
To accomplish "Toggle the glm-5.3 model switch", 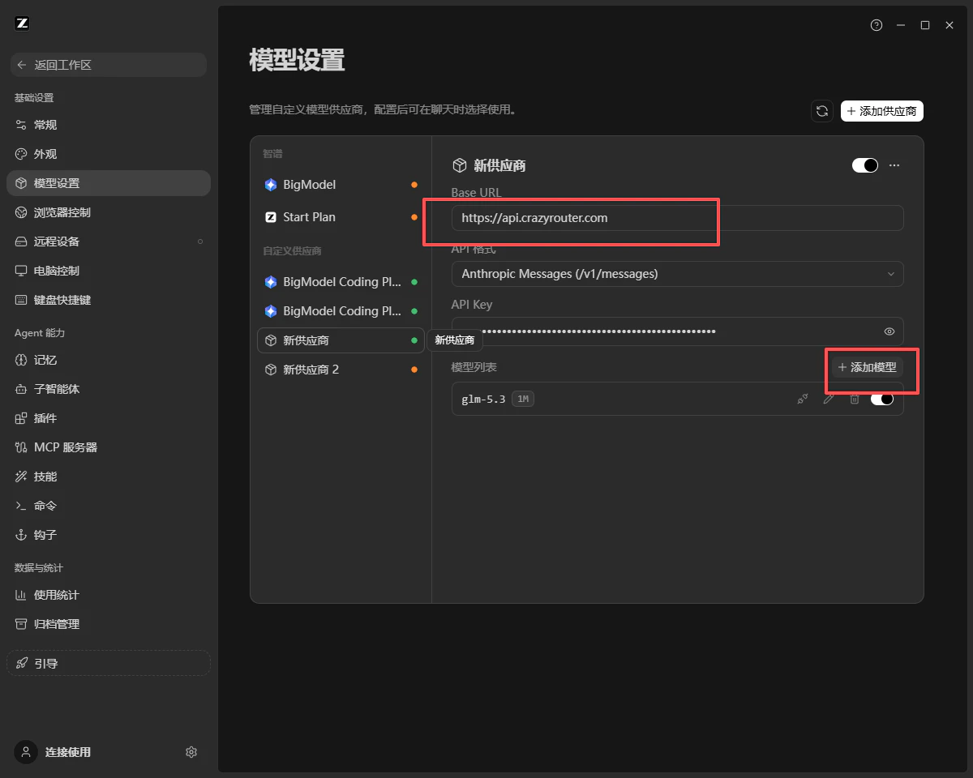I will click(882, 399).
